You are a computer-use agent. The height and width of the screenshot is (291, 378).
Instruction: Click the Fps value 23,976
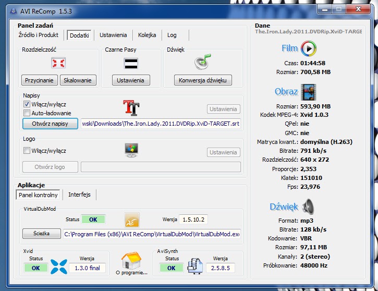coord(310,187)
